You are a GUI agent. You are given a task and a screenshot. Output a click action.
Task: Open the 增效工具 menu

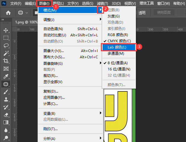(146, 3)
